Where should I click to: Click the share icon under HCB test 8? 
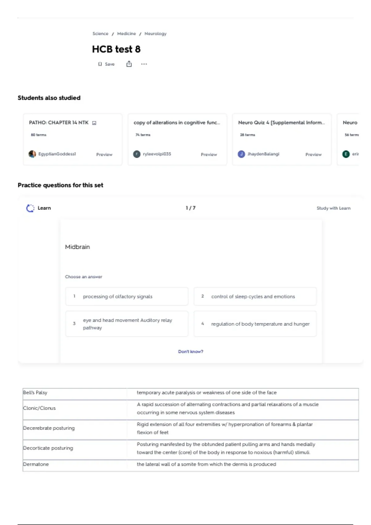click(x=129, y=64)
